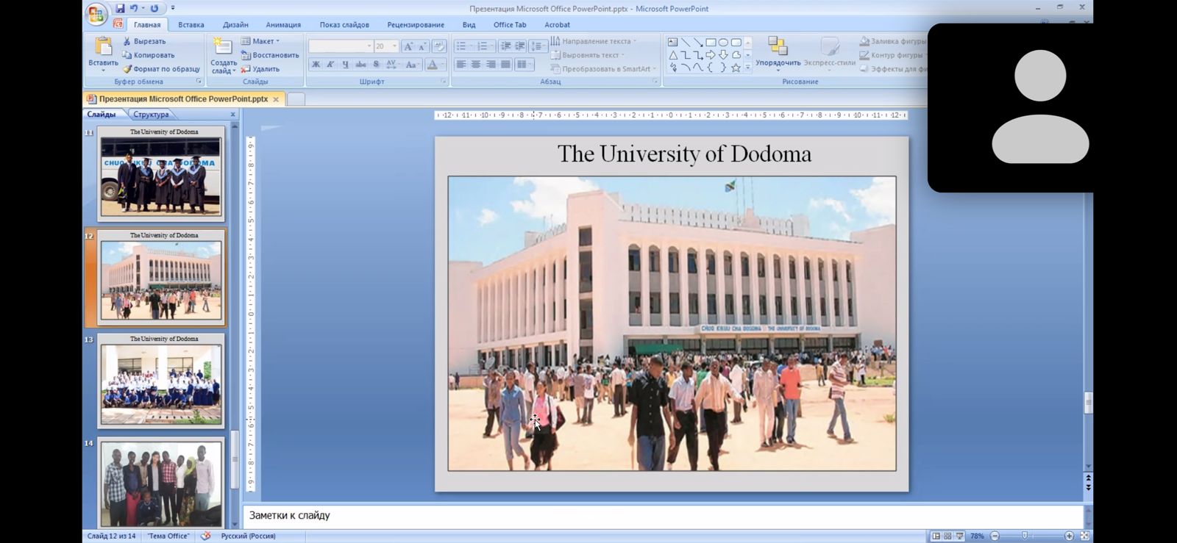Copy selection with Копировать

click(x=148, y=55)
